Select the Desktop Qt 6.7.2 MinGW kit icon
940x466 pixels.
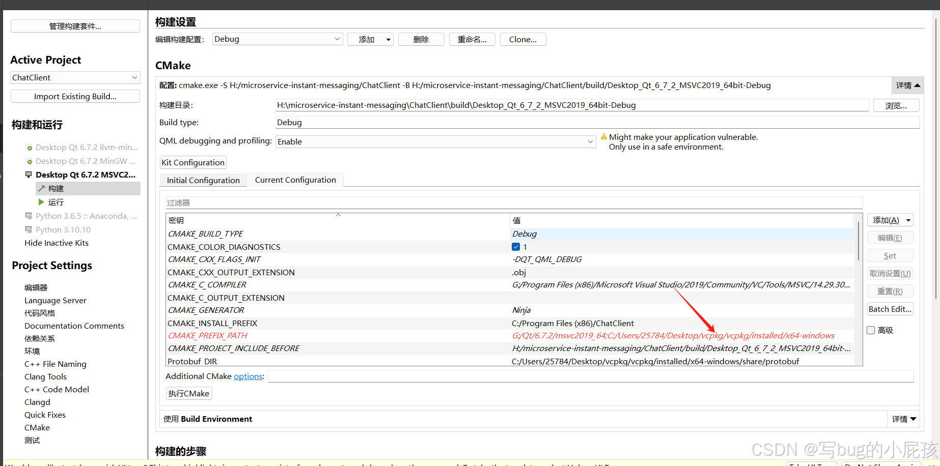pos(29,161)
